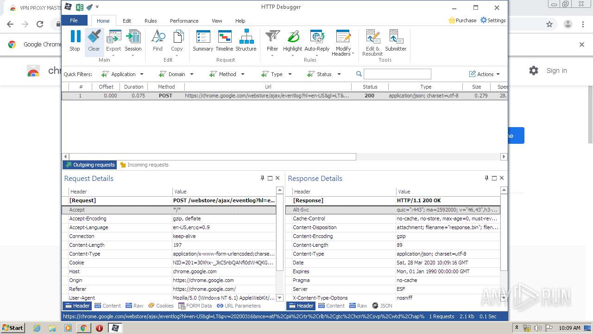Maximize the Response Details panel
The width and height of the screenshot is (593, 334).
point(494,178)
